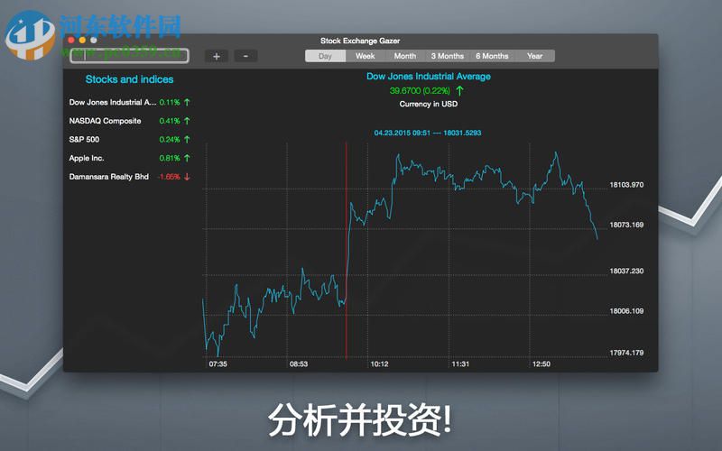722x451 pixels.
Task: Click the 08:53 time axis label
Action: pyautogui.click(x=299, y=364)
